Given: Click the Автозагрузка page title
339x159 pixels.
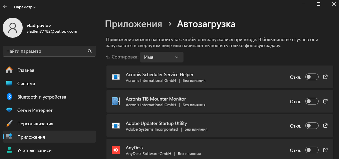Looking at the screenshot, I should (x=206, y=24).
